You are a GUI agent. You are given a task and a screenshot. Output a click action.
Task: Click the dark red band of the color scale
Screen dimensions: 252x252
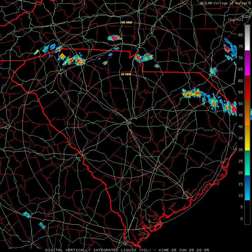coord(247,88)
